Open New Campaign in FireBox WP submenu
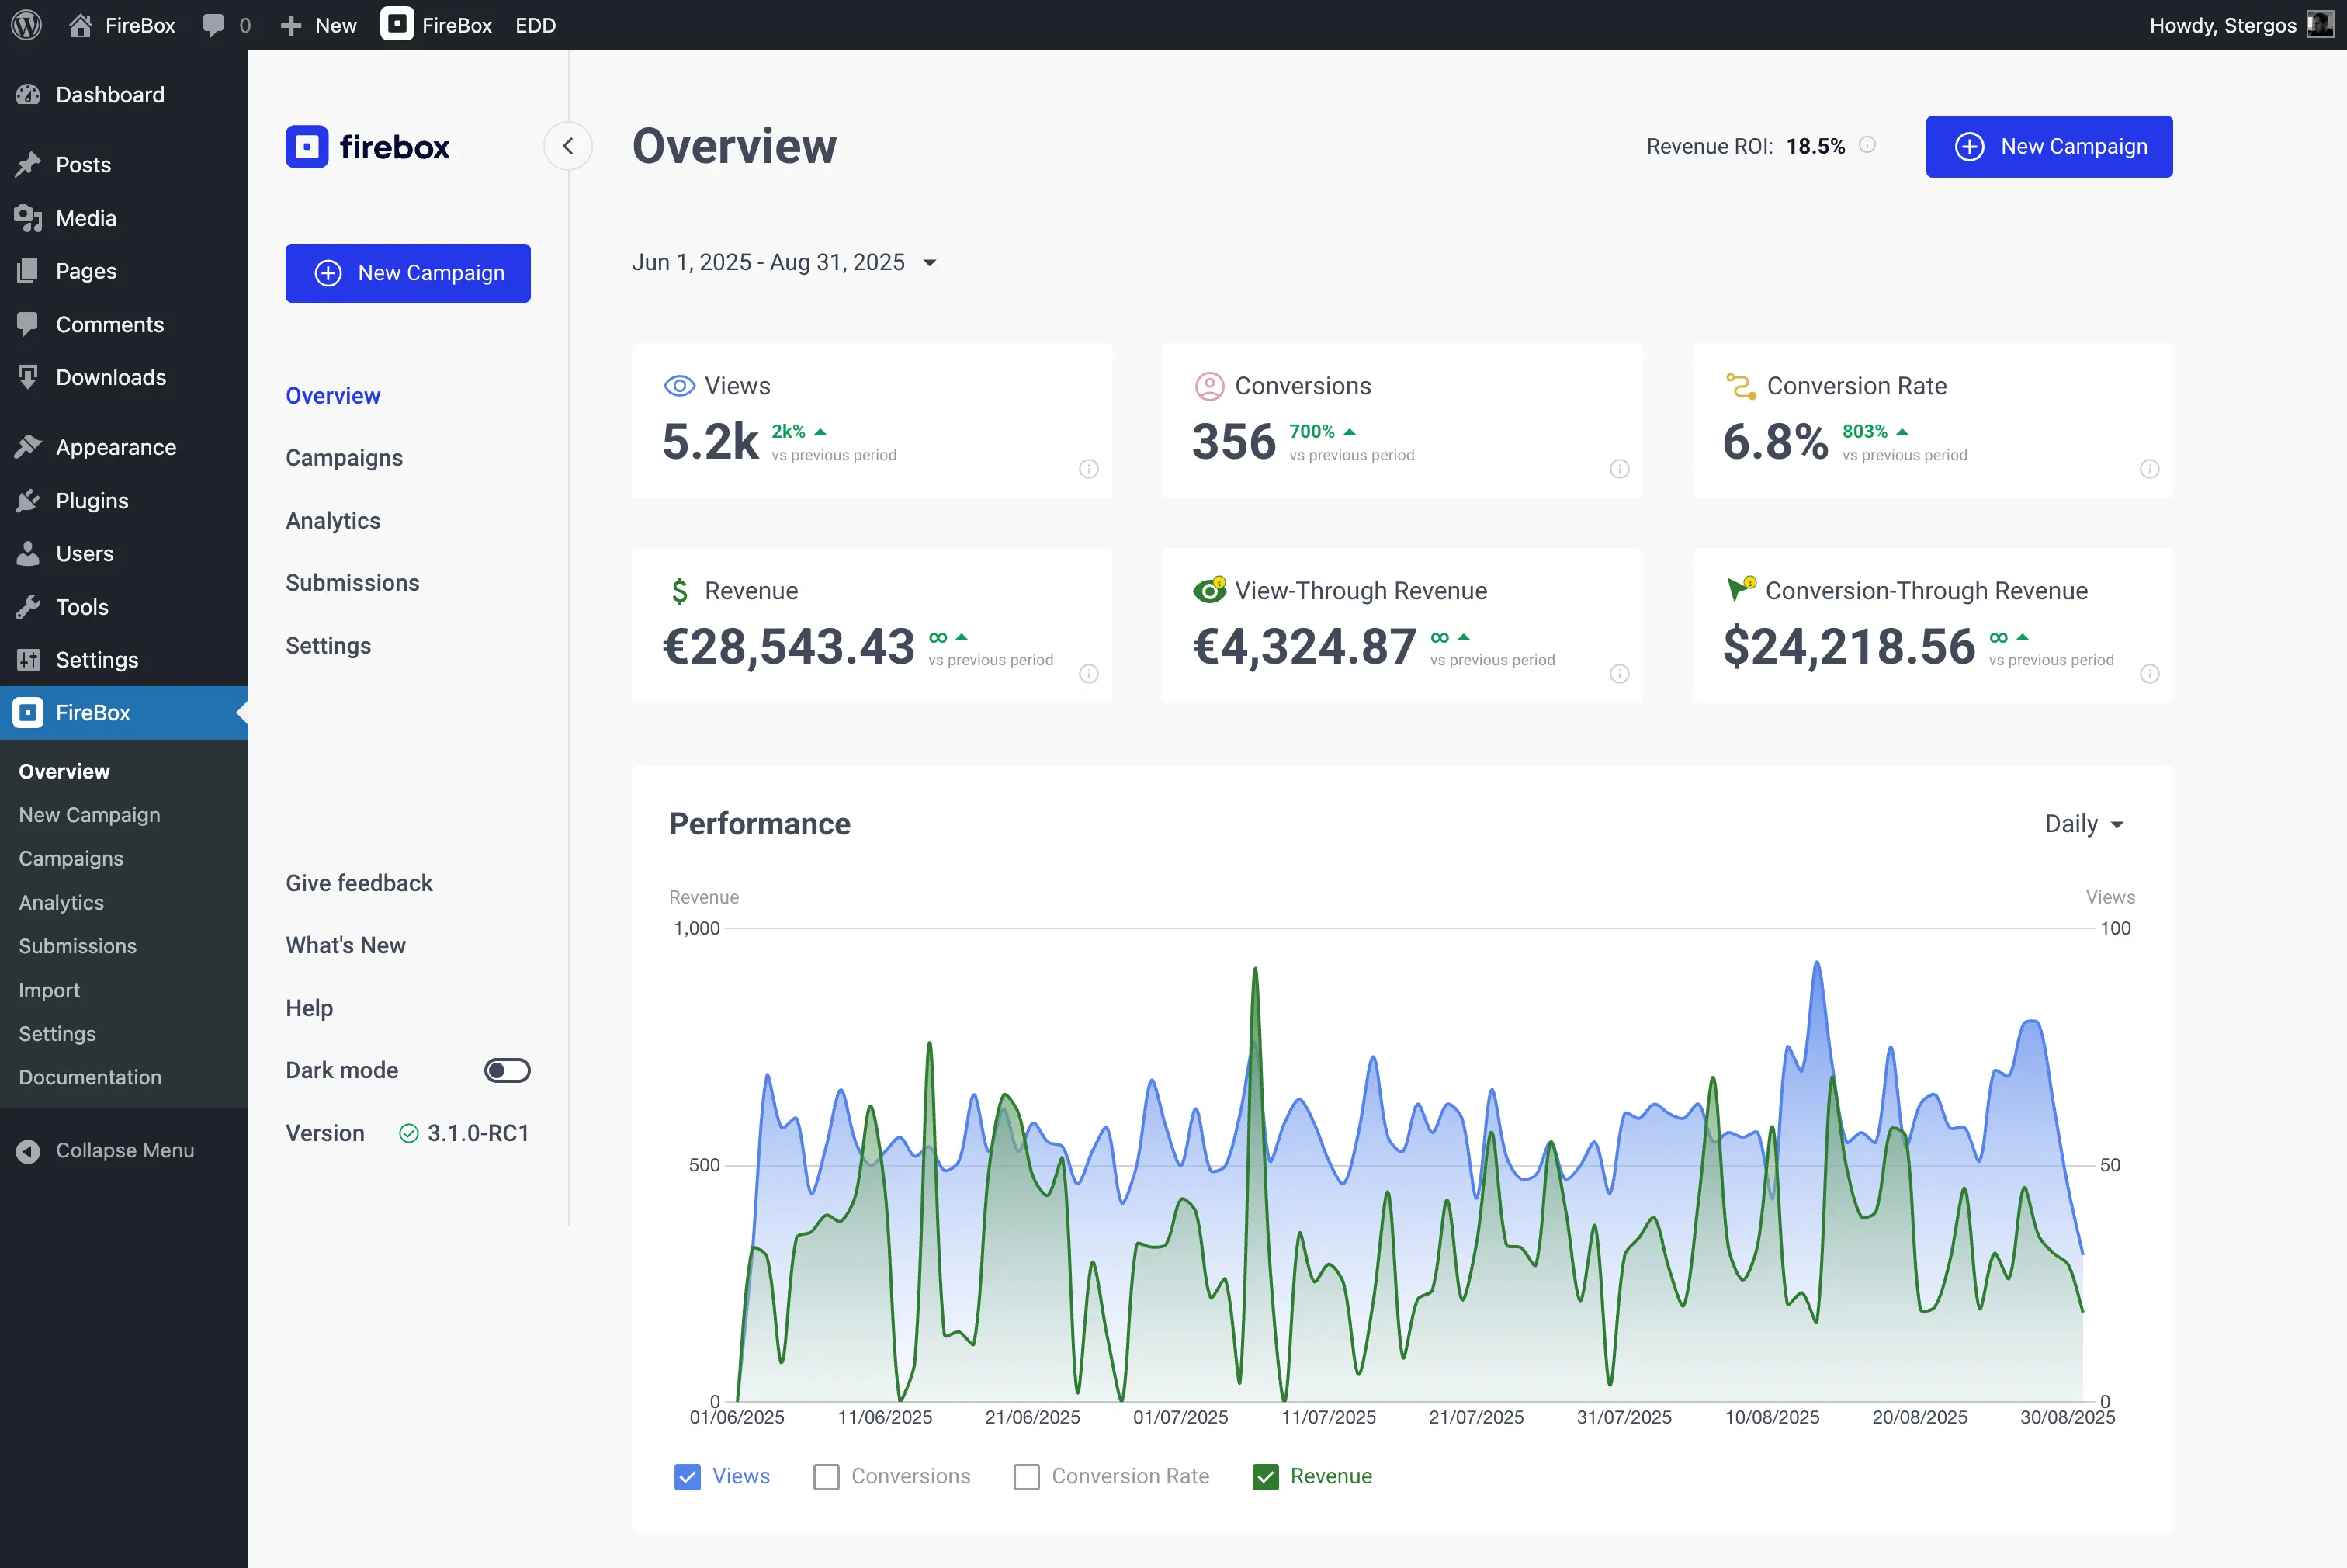Image resolution: width=2347 pixels, height=1568 pixels. click(89, 815)
